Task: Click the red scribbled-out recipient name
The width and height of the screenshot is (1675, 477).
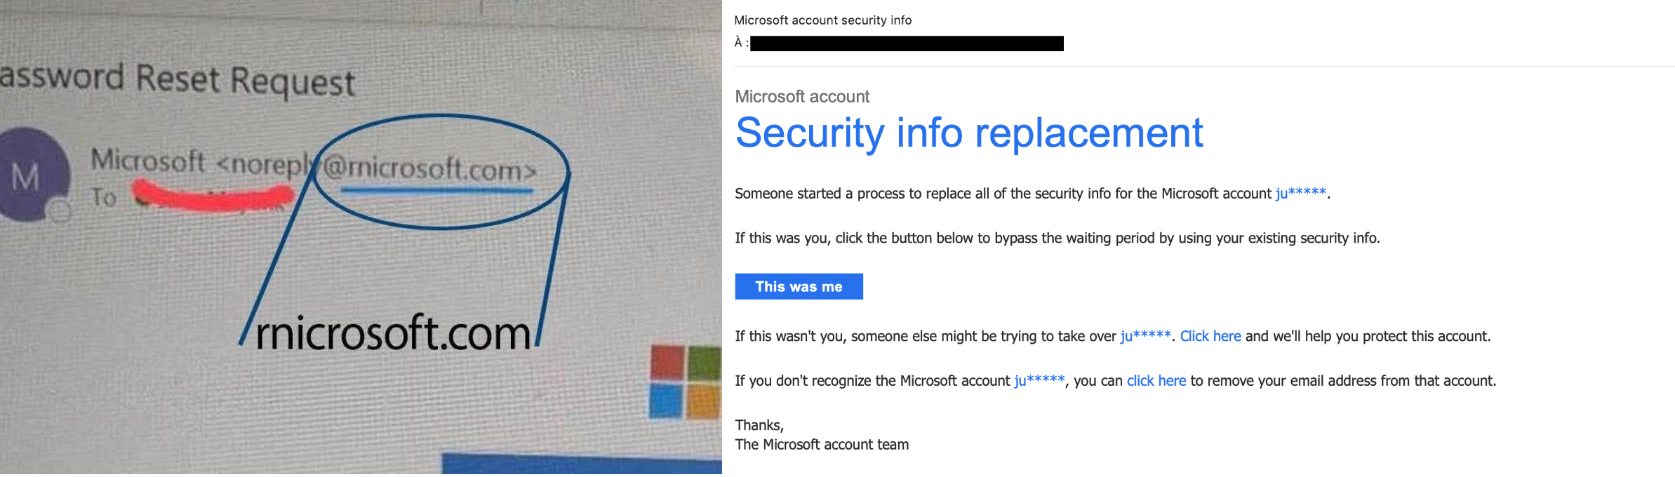Action: [211, 194]
